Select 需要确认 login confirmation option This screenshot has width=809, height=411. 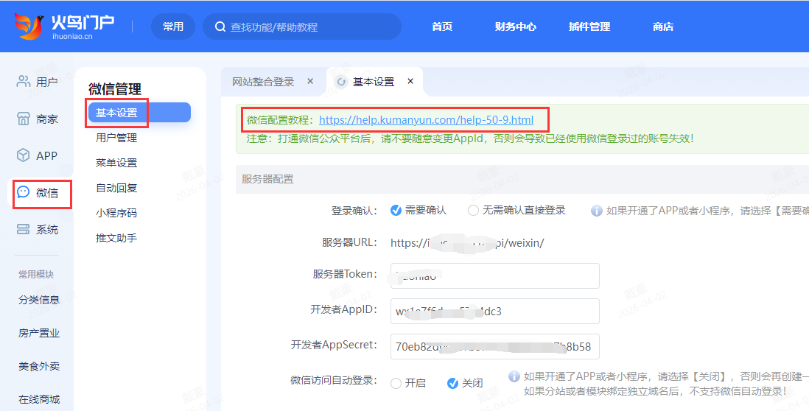click(x=396, y=211)
